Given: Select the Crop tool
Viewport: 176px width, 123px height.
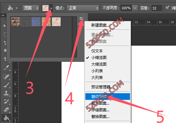Looking at the screenshot, I should (5, 58).
